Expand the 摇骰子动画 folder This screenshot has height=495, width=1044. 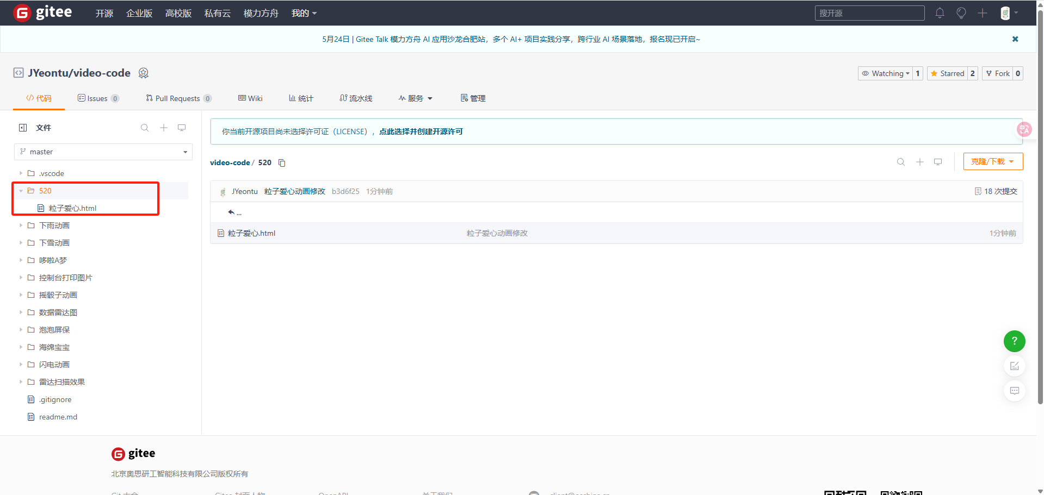coord(21,295)
